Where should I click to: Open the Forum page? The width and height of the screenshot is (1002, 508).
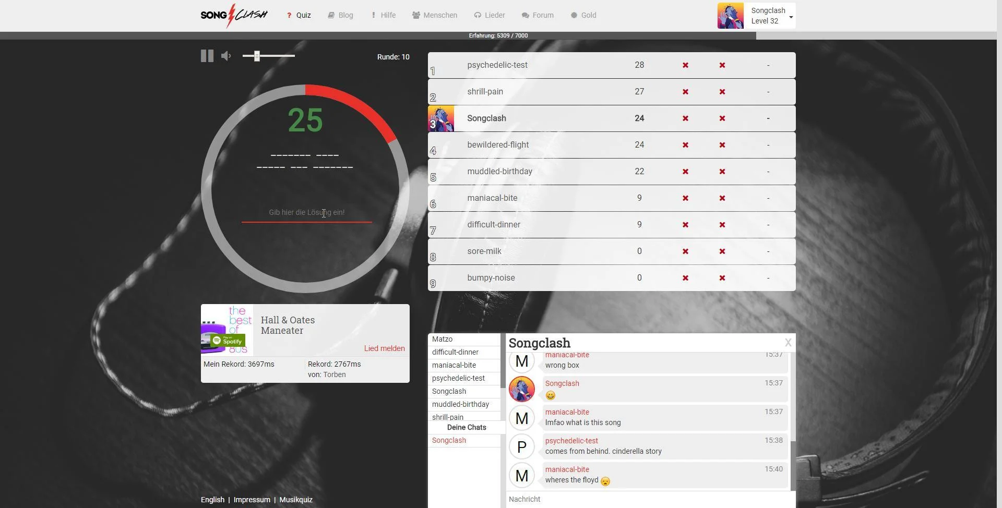click(x=538, y=15)
